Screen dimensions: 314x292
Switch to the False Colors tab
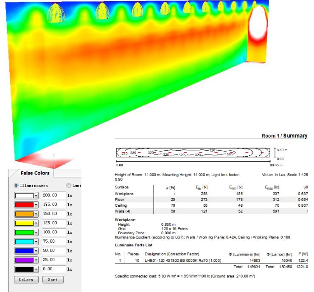[35, 173]
